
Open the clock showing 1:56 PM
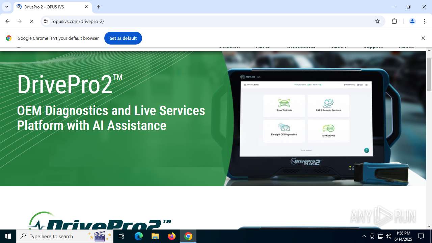click(403, 236)
